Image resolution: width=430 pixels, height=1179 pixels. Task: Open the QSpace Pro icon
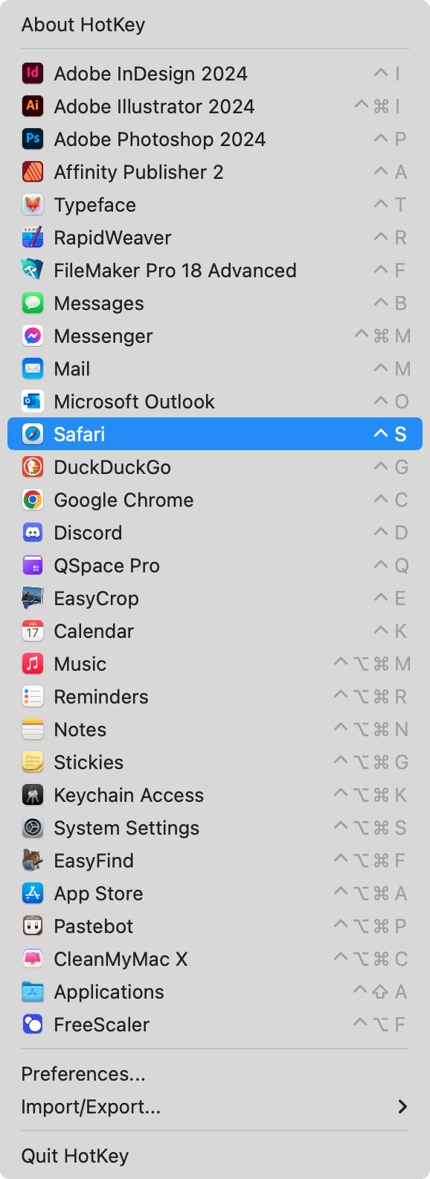(x=33, y=566)
